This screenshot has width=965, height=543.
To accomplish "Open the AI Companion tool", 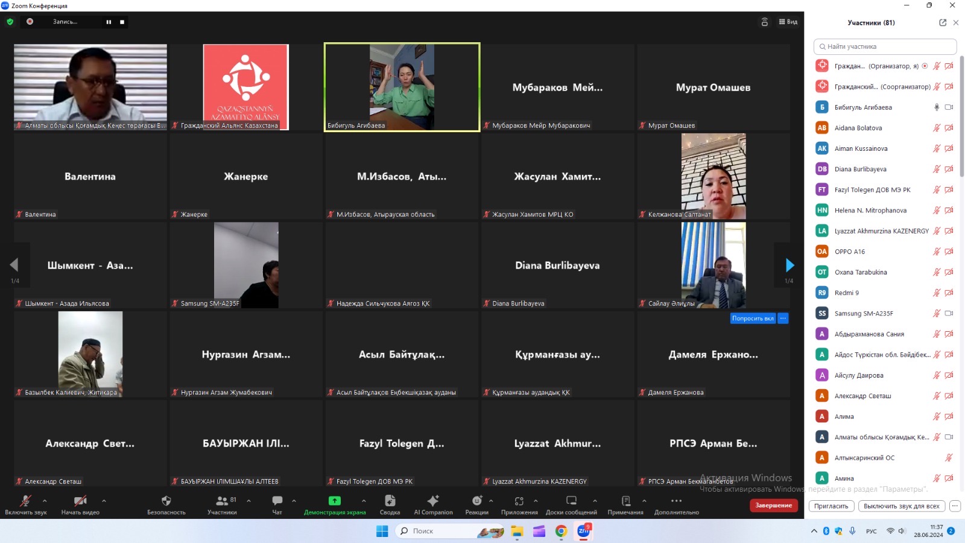I will tap(433, 501).
